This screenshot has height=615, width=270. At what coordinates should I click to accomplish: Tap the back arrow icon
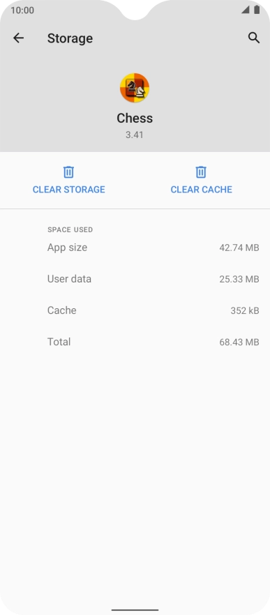(18, 38)
